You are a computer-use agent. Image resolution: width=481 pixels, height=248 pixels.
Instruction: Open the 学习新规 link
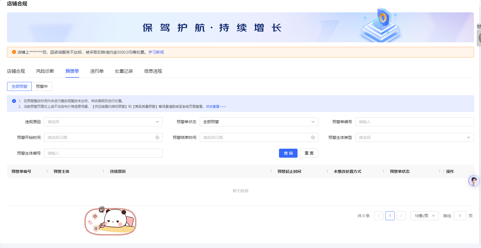156,52
